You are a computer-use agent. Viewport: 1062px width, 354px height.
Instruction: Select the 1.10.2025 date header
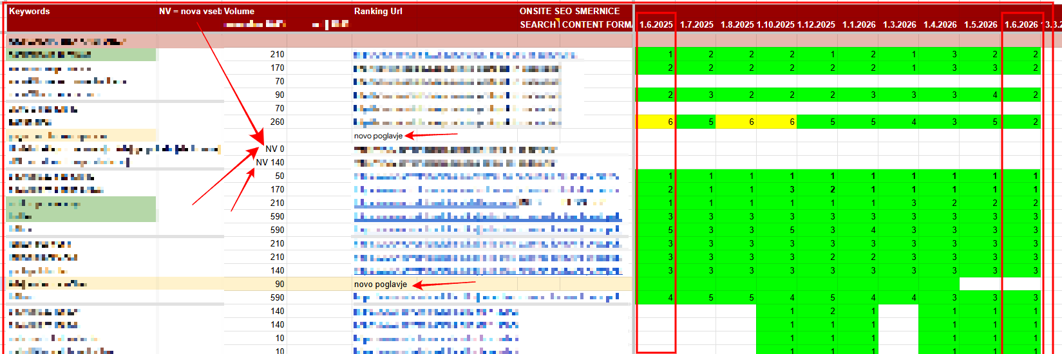[x=776, y=24]
